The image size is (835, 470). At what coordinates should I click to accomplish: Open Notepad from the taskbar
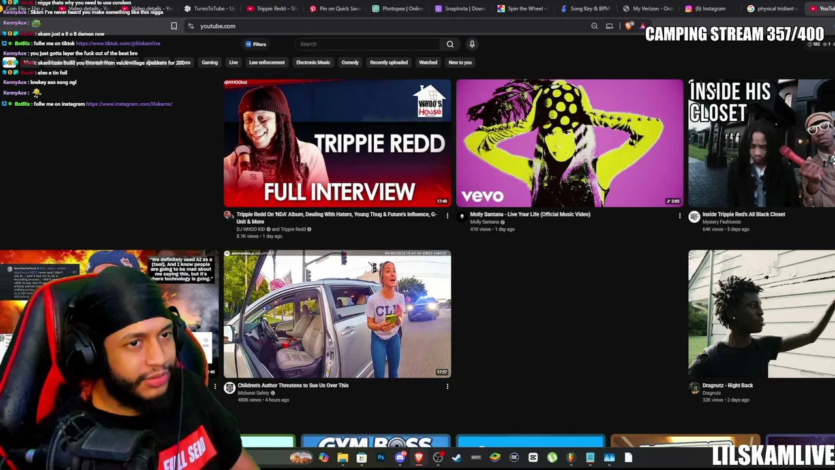coord(590,458)
